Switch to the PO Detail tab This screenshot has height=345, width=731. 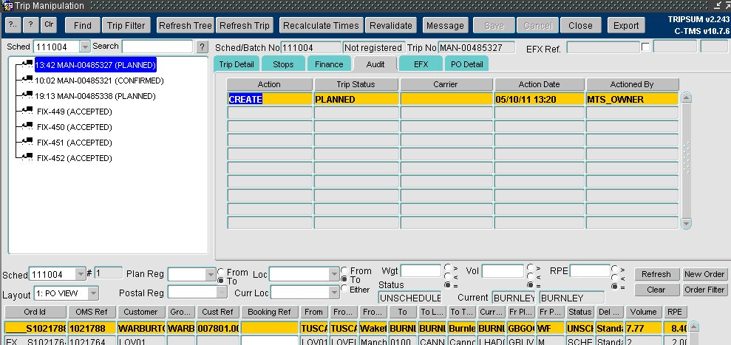pyautogui.click(x=466, y=64)
